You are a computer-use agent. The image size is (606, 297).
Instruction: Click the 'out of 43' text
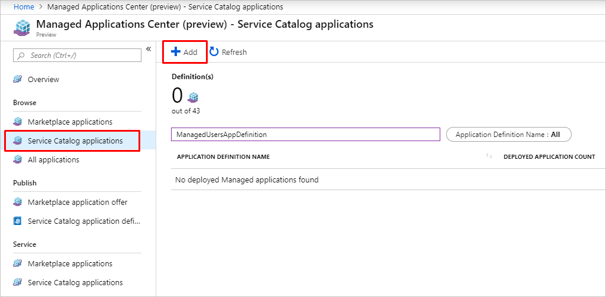[x=186, y=111]
